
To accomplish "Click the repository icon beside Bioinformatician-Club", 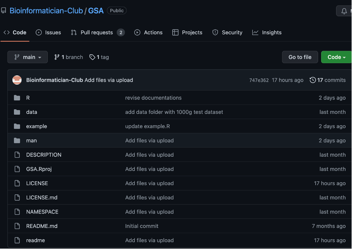I will tap(4, 11).
